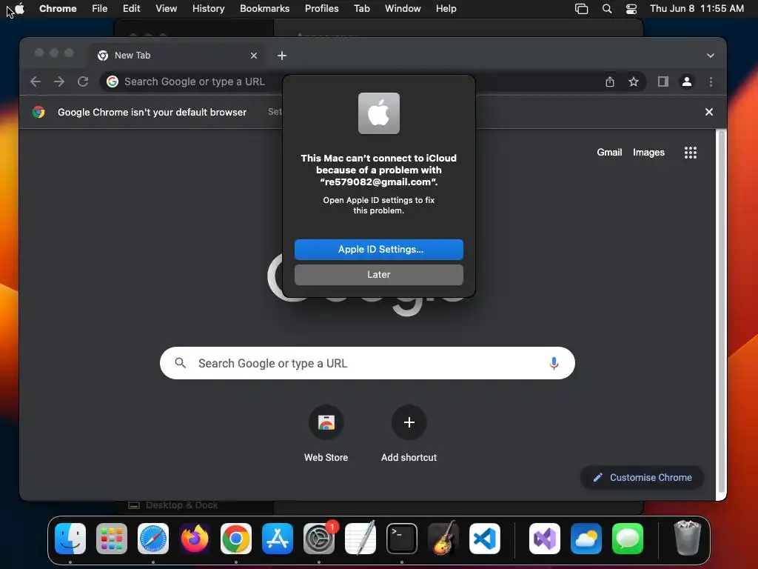Image resolution: width=758 pixels, height=569 pixels.
Task: Open the Help menu
Action: [x=446, y=8]
